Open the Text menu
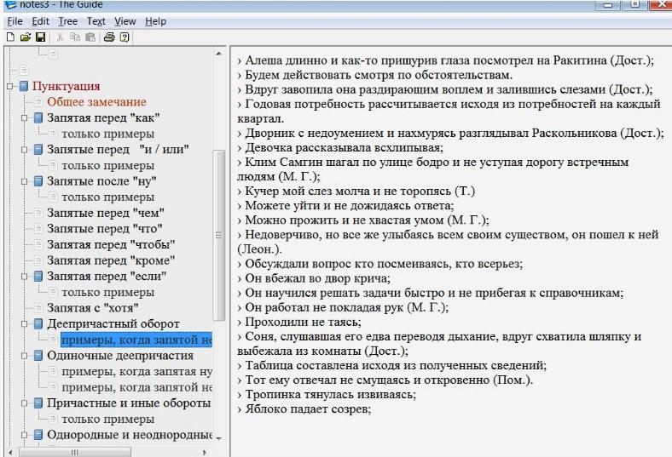The width and height of the screenshot is (672, 457). (96, 21)
